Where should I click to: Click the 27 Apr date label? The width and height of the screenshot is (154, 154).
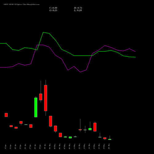click(x=30, y=147)
